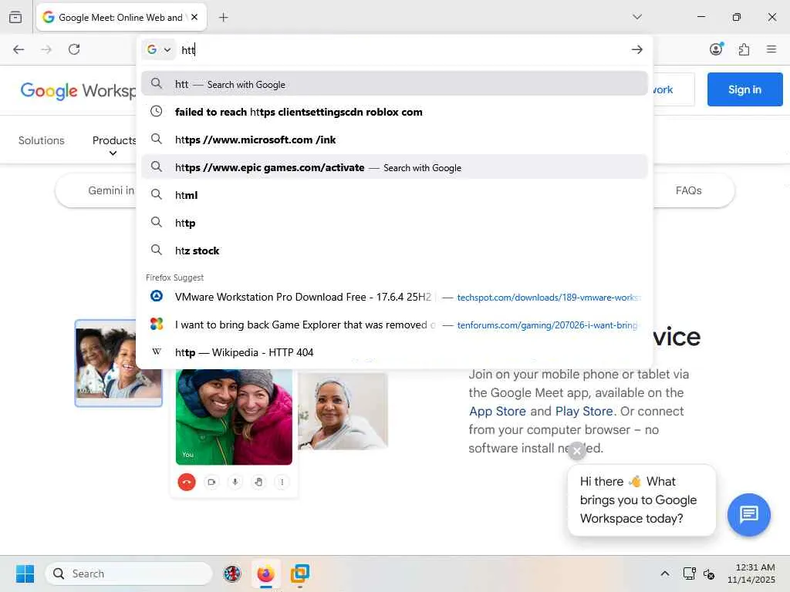Image resolution: width=790 pixels, height=592 pixels.
Task: Open the search engine selector dropdown
Action: (x=159, y=49)
